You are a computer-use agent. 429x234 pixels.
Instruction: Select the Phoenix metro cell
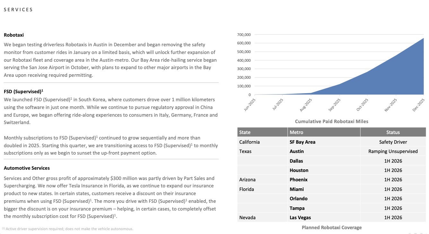[299, 180]
